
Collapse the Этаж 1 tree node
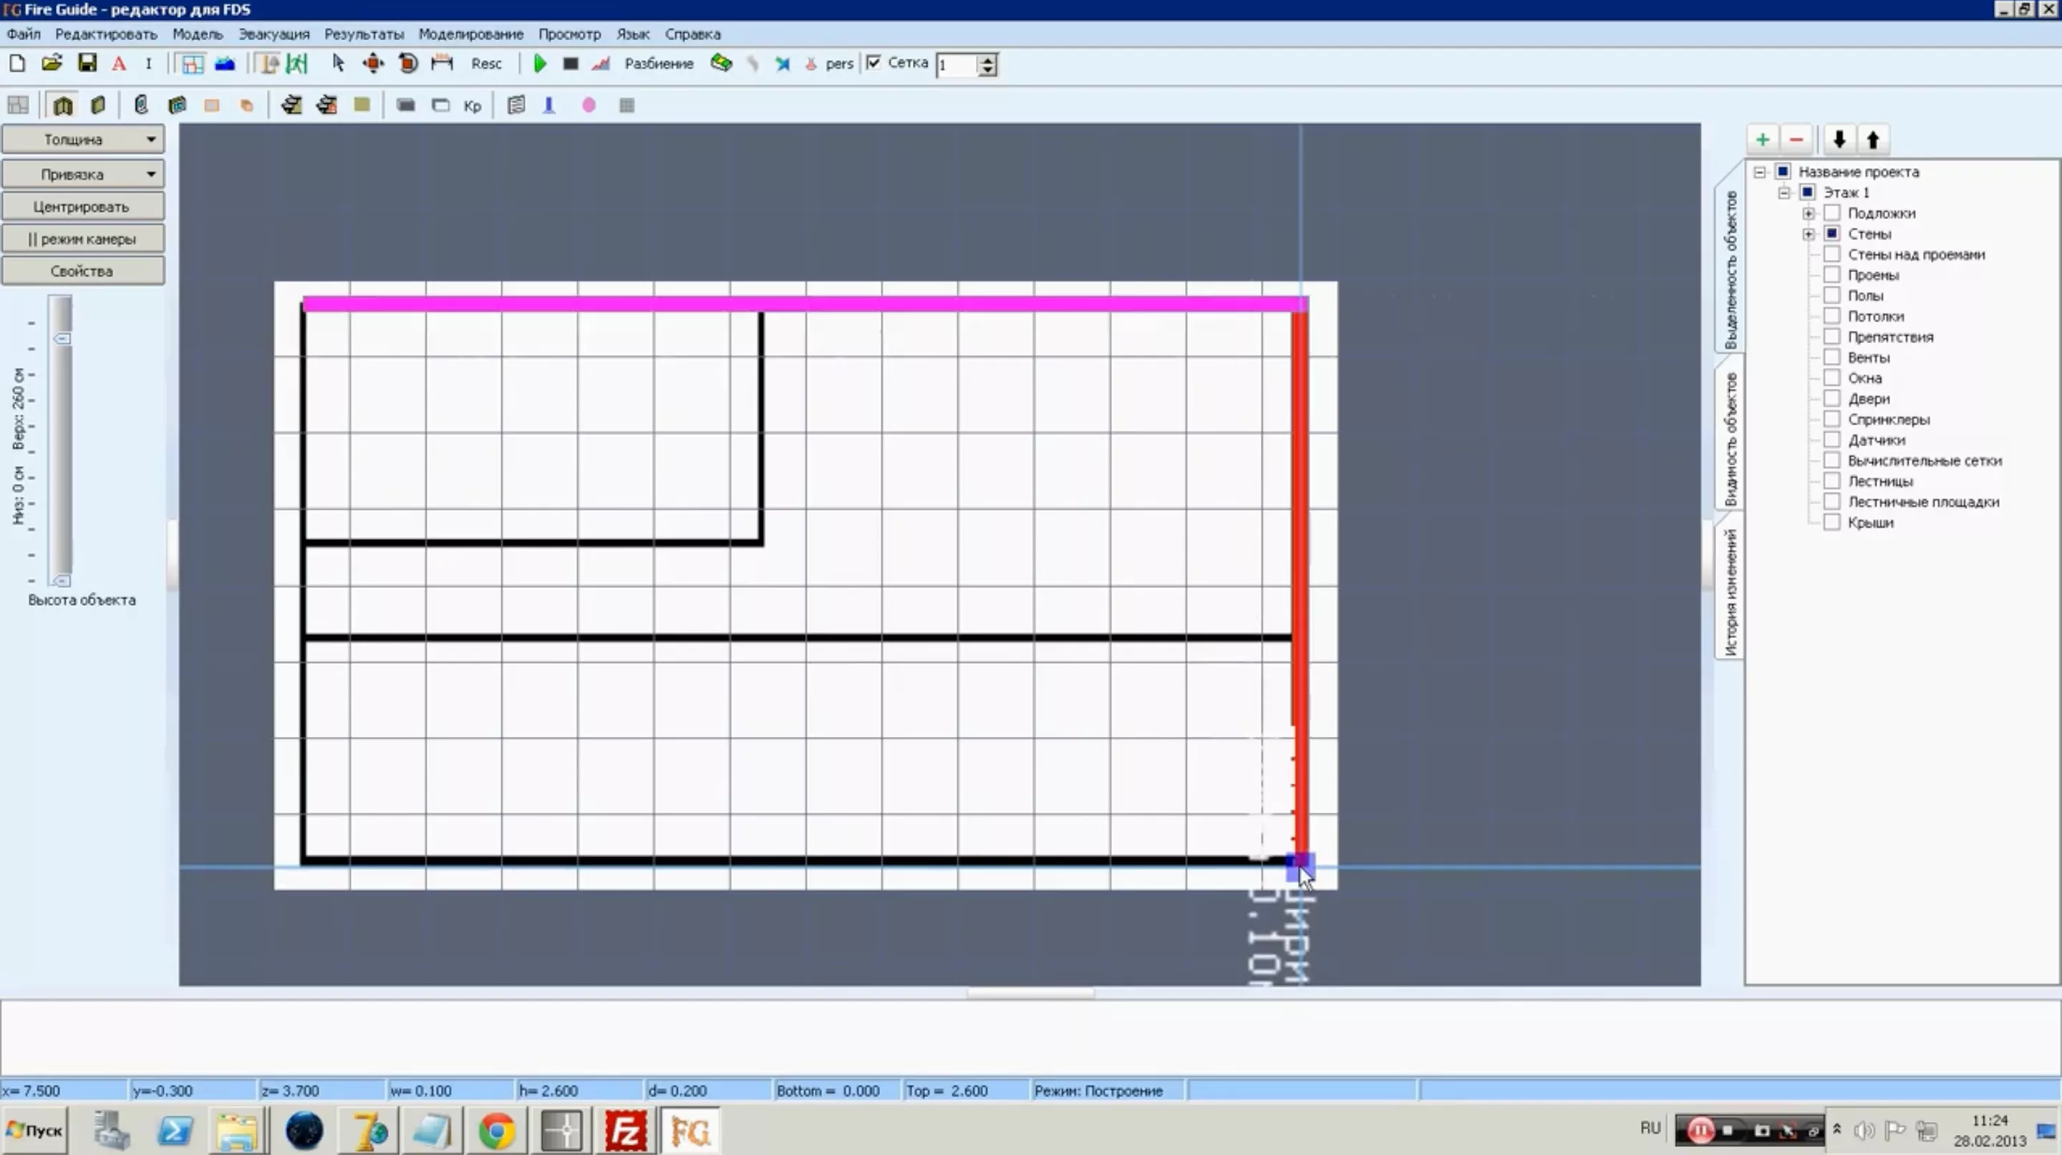[x=1783, y=193]
